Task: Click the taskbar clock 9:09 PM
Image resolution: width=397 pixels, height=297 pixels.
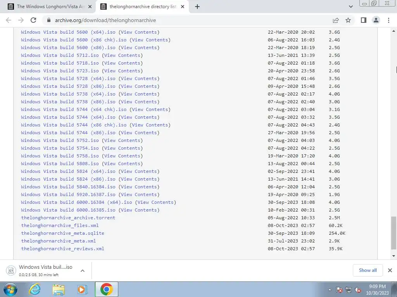Action: [x=377, y=290]
